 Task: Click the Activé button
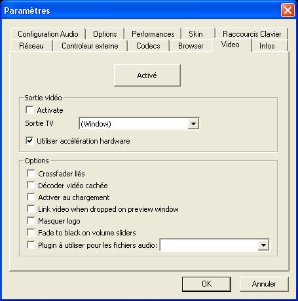point(147,75)
